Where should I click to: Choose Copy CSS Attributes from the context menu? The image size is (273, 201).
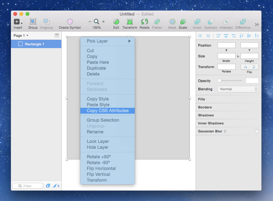pyautogui.click(x=107, y=111)
